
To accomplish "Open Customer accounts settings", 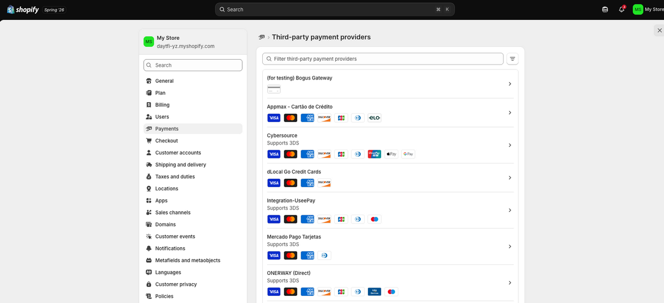I will [193, 153].
